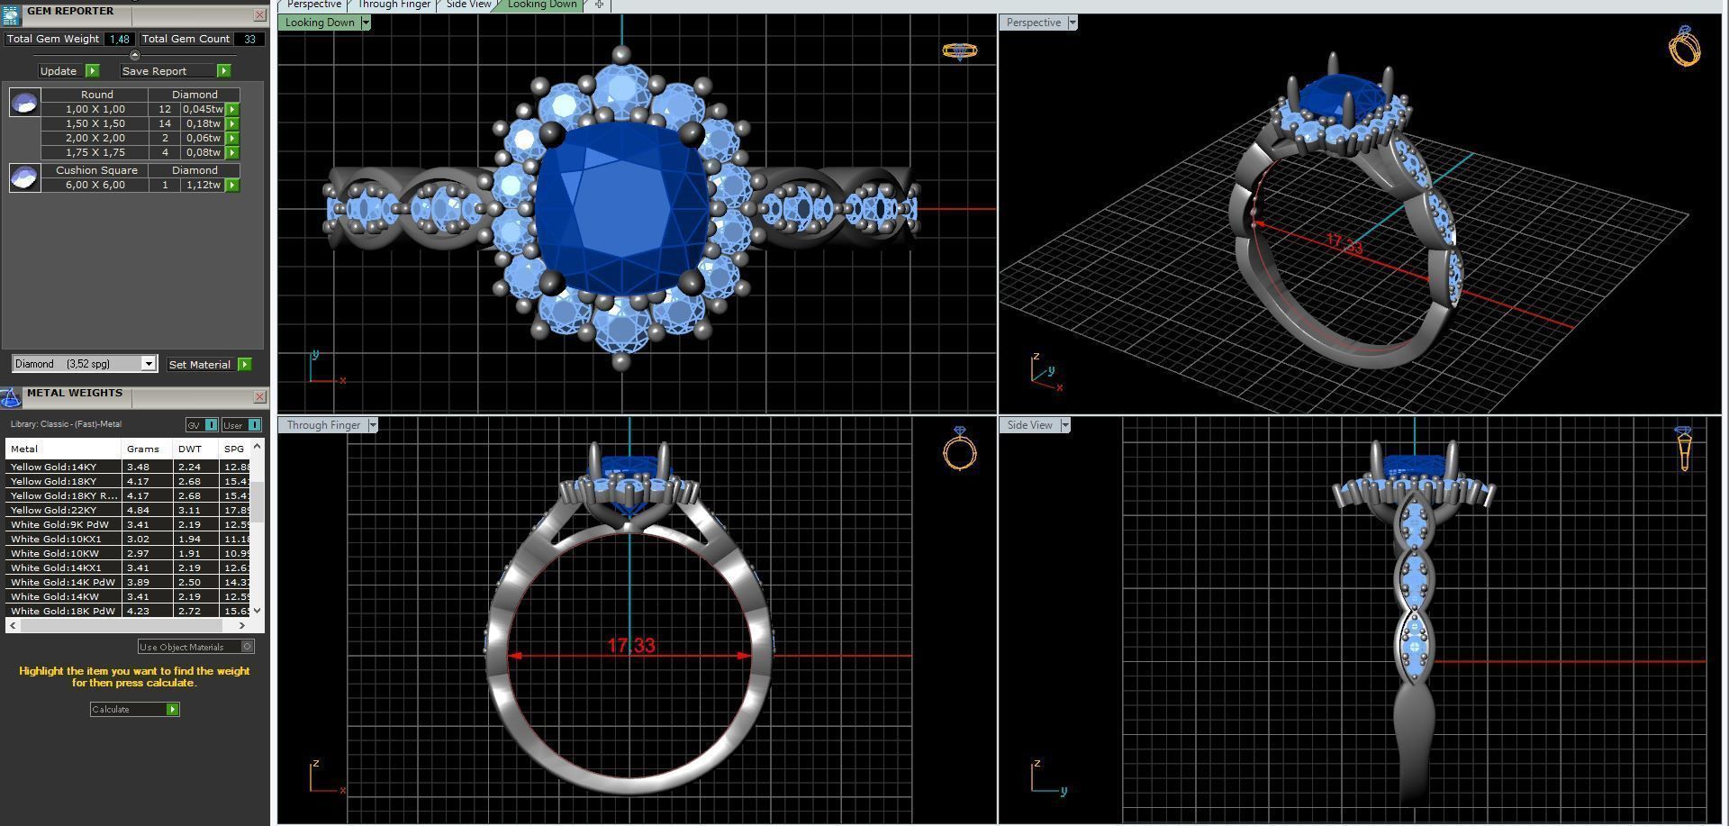Screen dimensions: 1729x826
Task: Click the Cushion Square gem shape thumbnail
Action: tap(24, 177)
